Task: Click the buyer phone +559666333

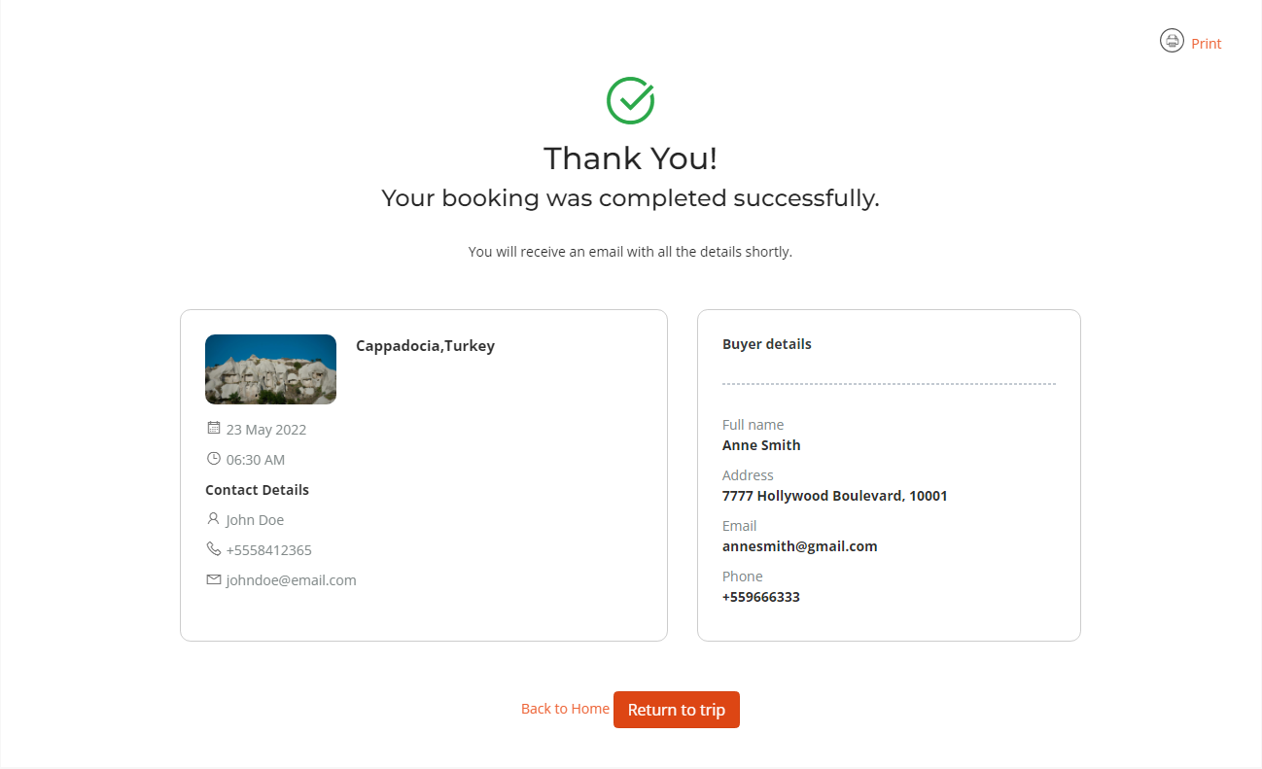Action: [x=760, y=597]
